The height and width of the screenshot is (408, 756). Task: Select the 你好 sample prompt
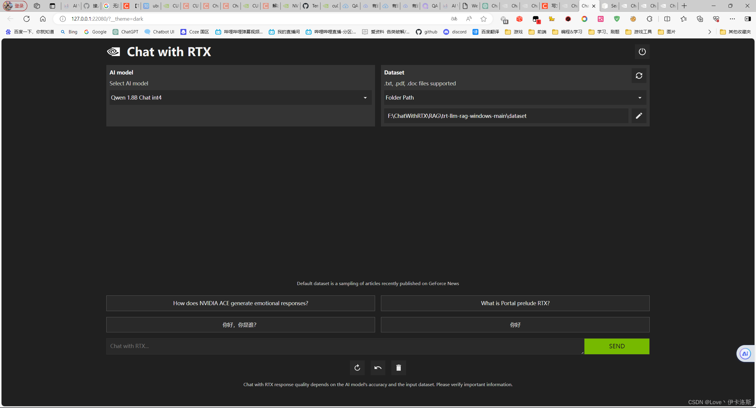[x=515, y=325]
